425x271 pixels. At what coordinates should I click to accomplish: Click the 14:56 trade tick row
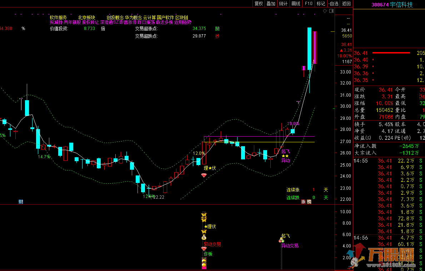point(389,238)
